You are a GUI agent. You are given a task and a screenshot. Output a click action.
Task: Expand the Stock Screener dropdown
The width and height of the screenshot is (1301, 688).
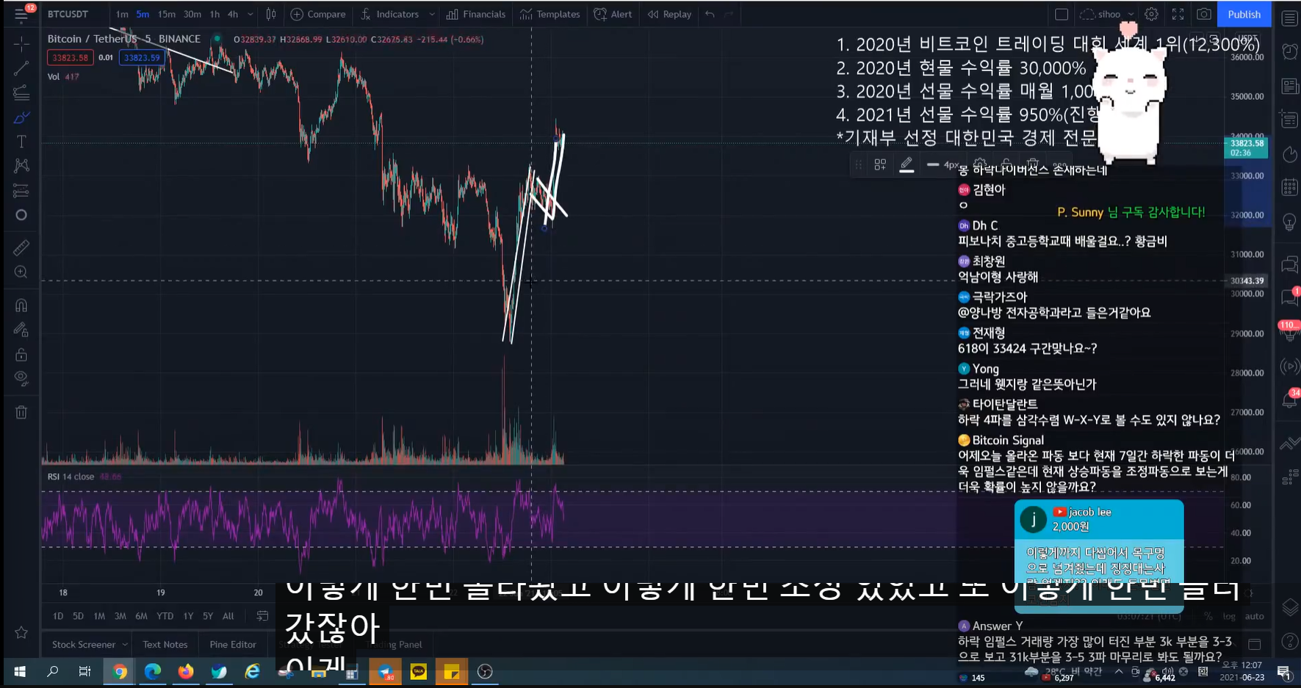(x=126, y=645)
